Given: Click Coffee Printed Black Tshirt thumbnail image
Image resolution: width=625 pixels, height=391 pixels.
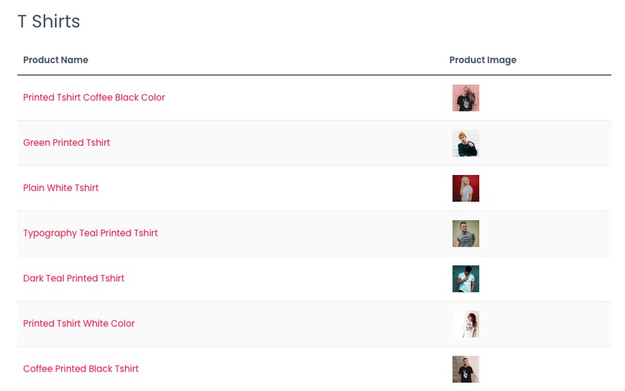Looking at the screenshot, I should pos(465,369).
